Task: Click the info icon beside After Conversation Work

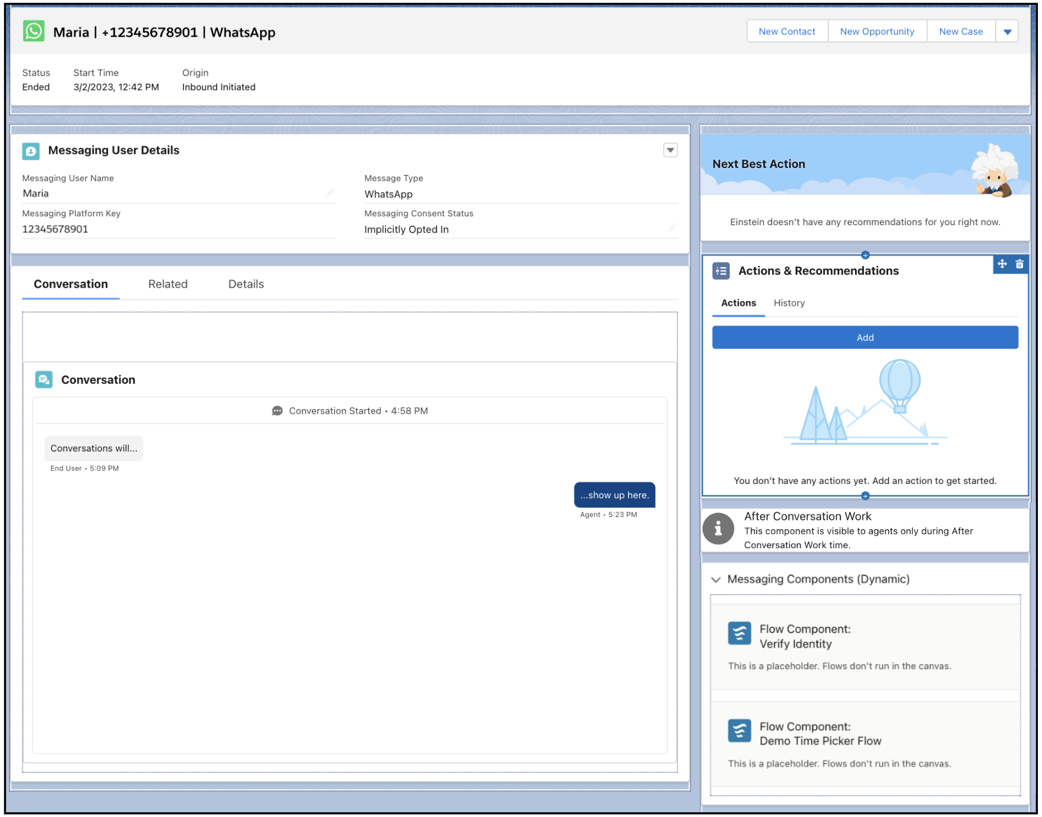Action: tap(718, 529)
